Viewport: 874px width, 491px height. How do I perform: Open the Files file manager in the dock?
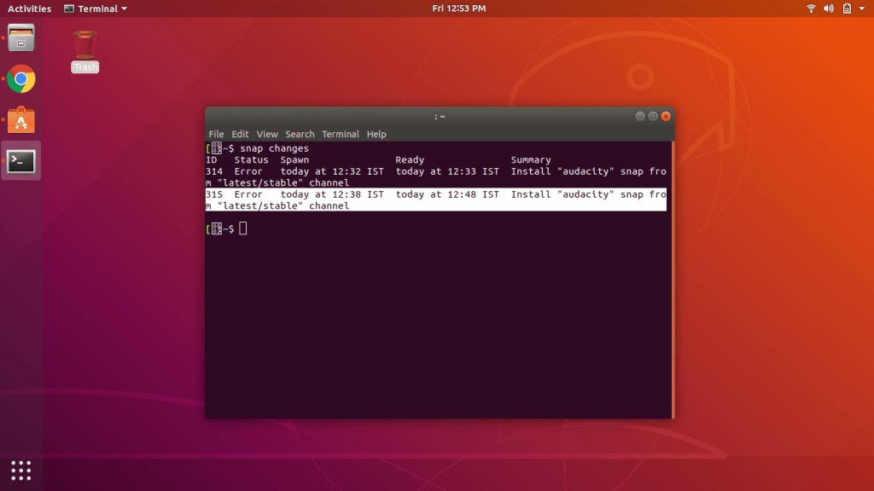[20, 38]
